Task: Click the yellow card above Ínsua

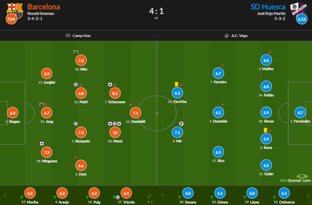Action: 265,130
